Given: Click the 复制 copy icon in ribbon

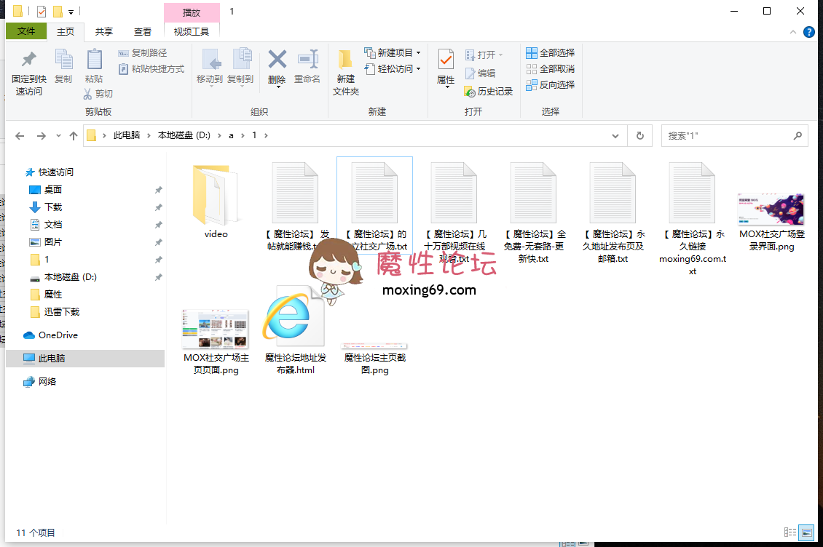Looking at the screenshot, I should click(63, 60).
